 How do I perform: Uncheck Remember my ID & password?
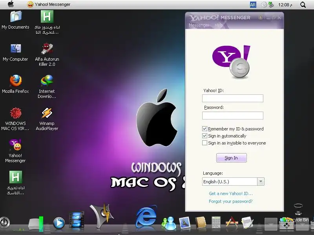pyautogui.click(x=204, y=129)
